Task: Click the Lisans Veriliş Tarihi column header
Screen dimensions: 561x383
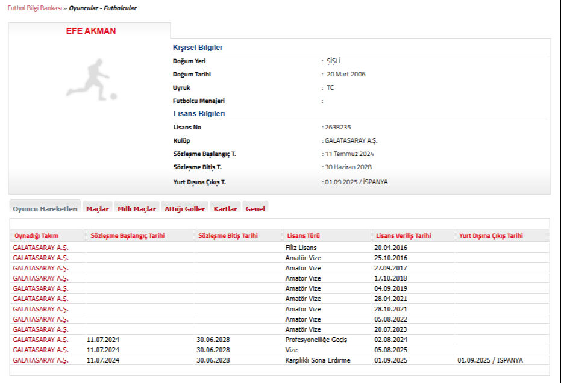Action: (403, 235)
